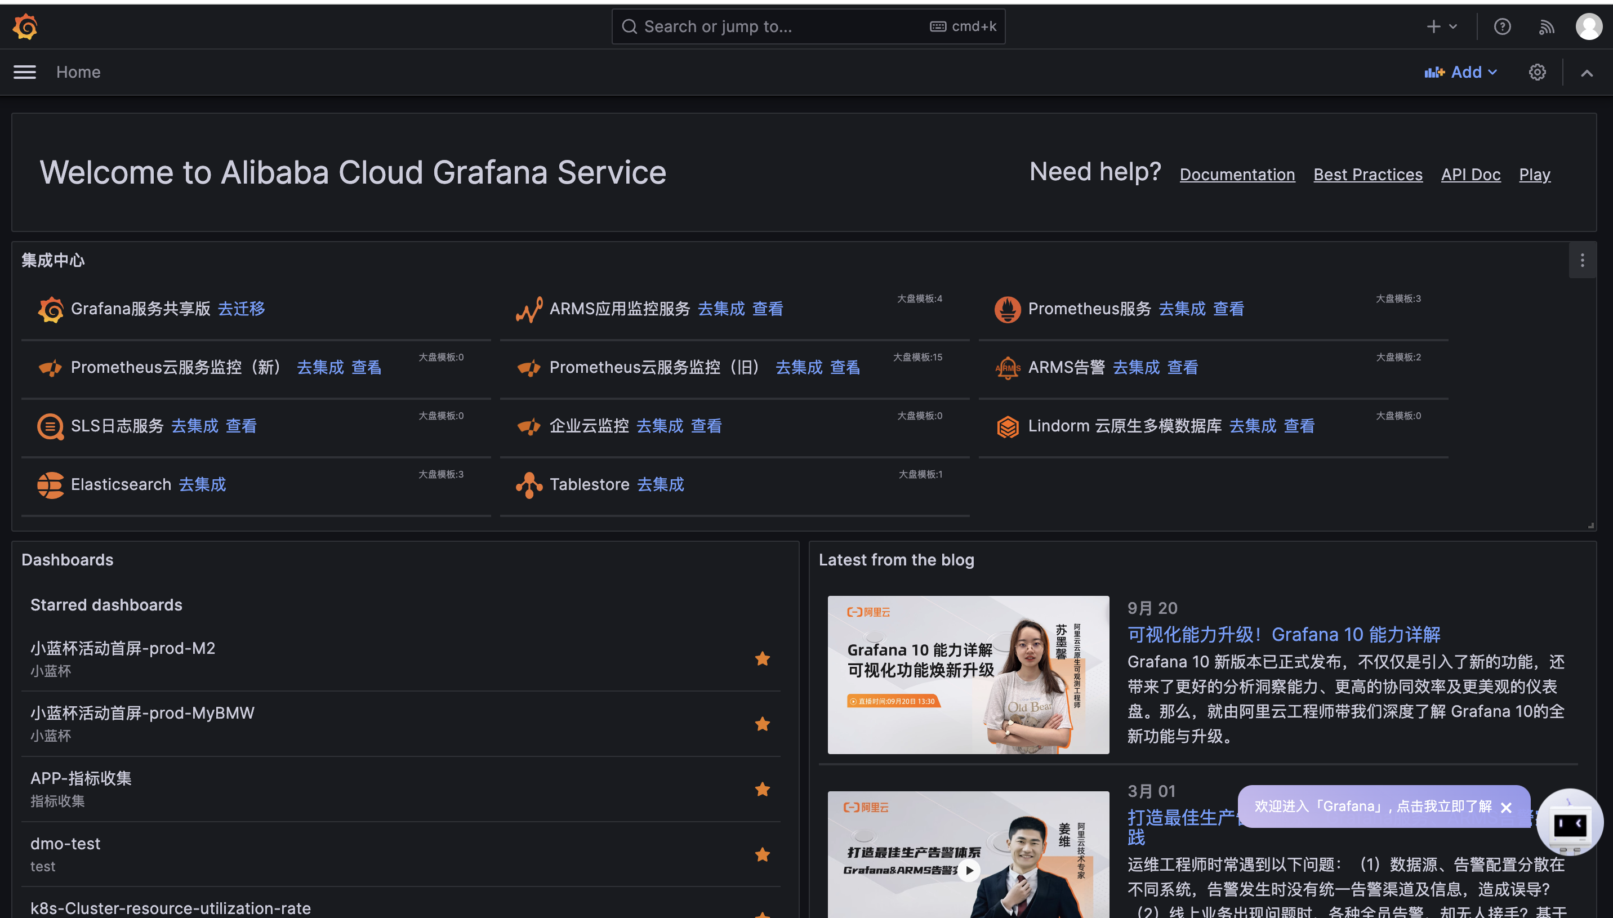Click the ARMS应用监控服务 icon
This screenshot has height=918, width=1613.
point(529,309)
